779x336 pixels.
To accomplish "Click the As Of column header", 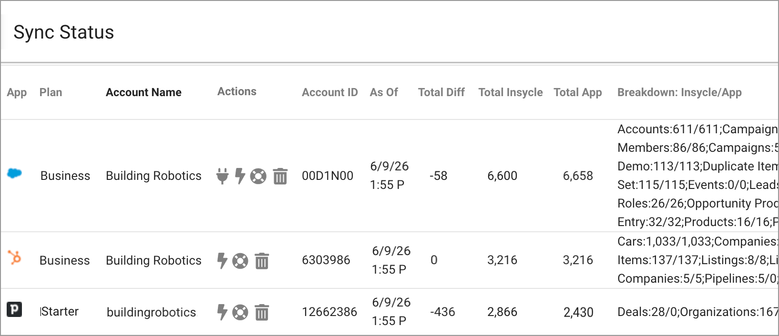I will (384, 92).
